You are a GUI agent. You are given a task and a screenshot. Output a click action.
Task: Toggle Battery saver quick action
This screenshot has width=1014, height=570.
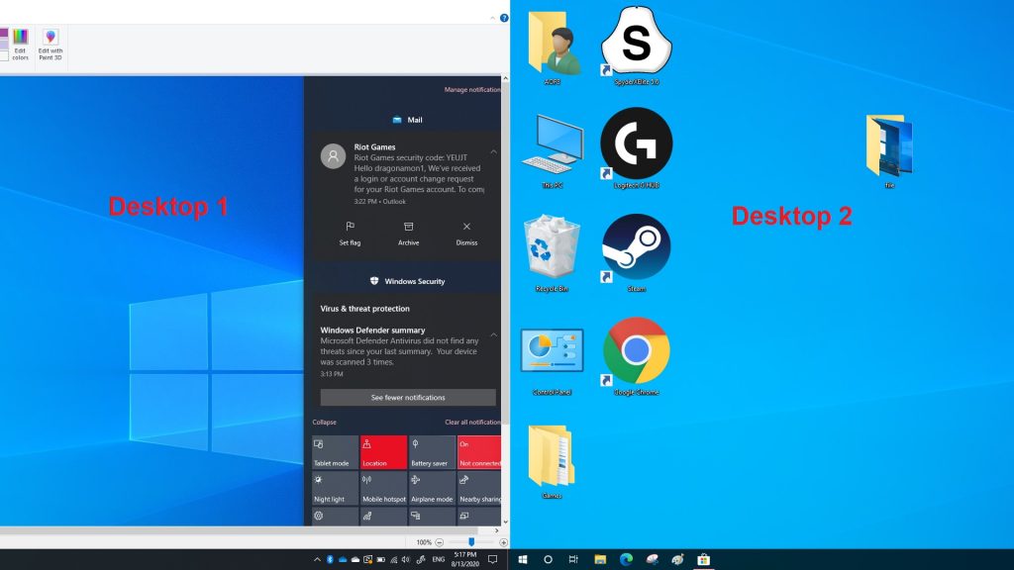[x=432, y=452]
